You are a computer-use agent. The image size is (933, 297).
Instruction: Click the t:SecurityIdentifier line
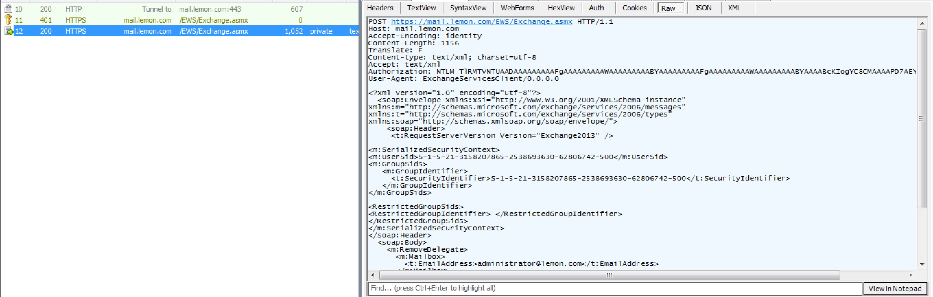click(590, 178)
